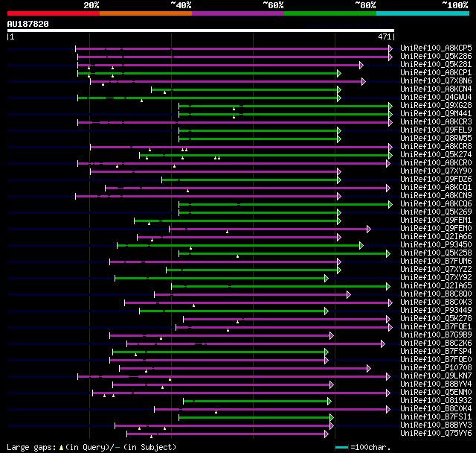476x453 pixels.
Task: Select the UniRef100_Q5K269 label
Action: click(x=436, y=212)
